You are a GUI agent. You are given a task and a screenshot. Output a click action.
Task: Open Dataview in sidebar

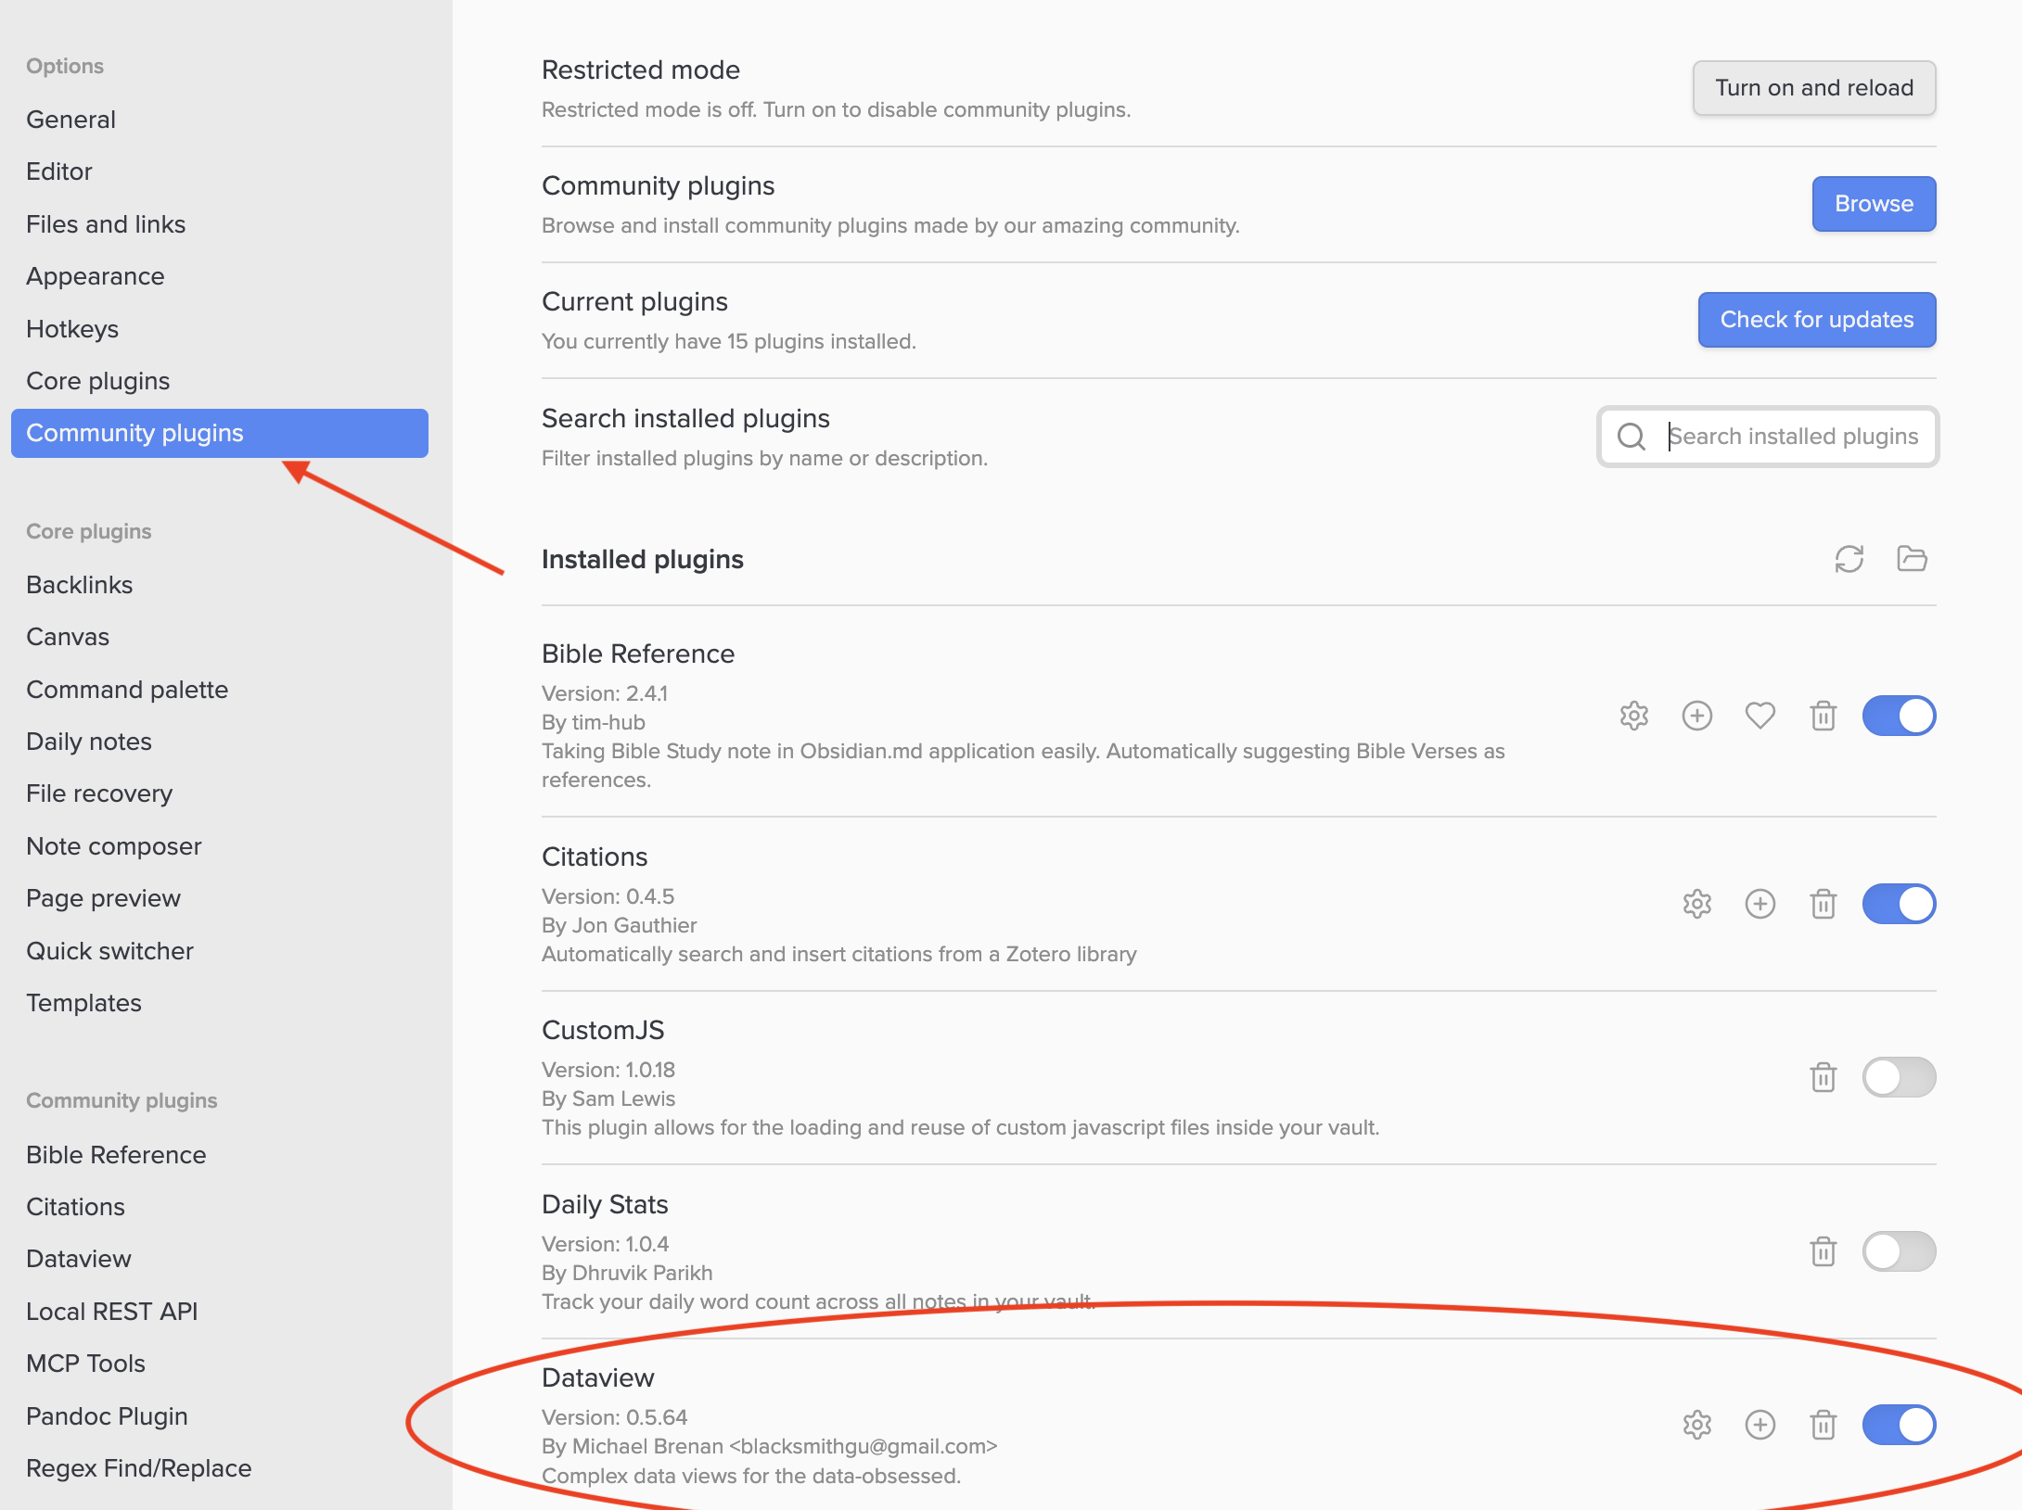tap(219, 1259)
